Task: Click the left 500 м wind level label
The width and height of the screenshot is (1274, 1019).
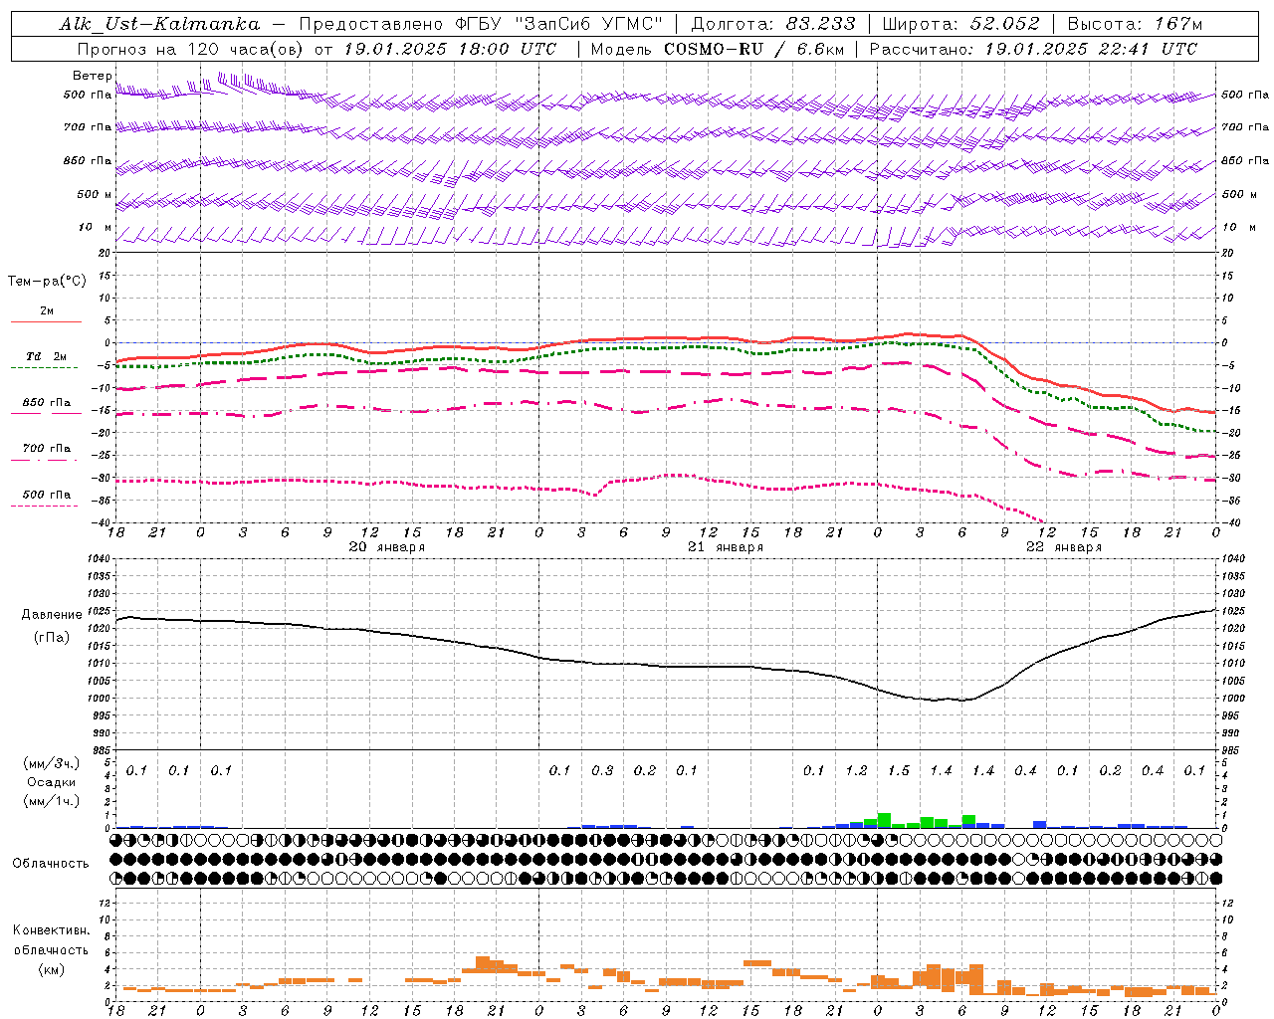Action: tap(95, 195)
